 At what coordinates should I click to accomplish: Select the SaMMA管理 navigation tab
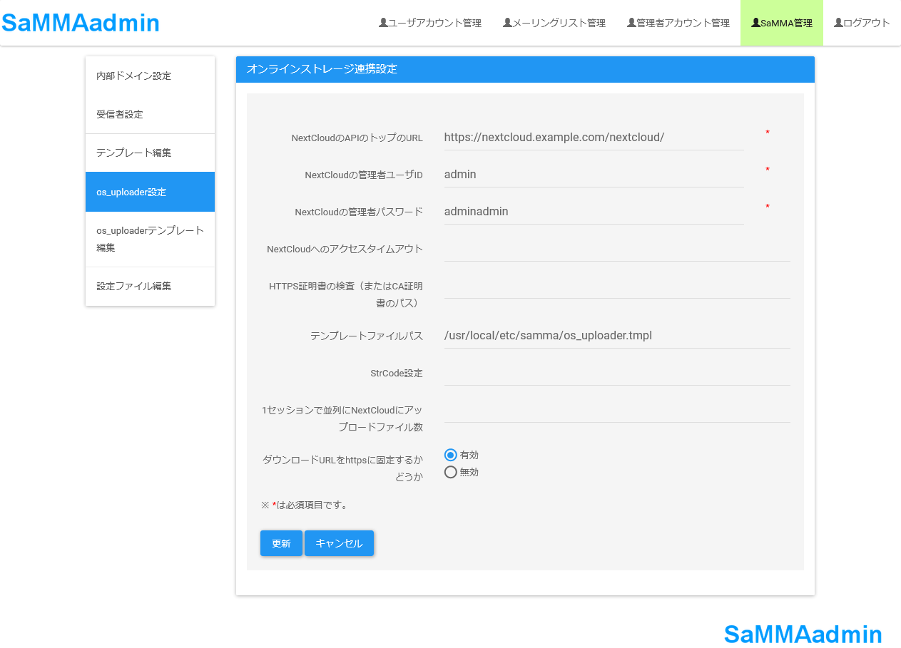coord(782,23)
